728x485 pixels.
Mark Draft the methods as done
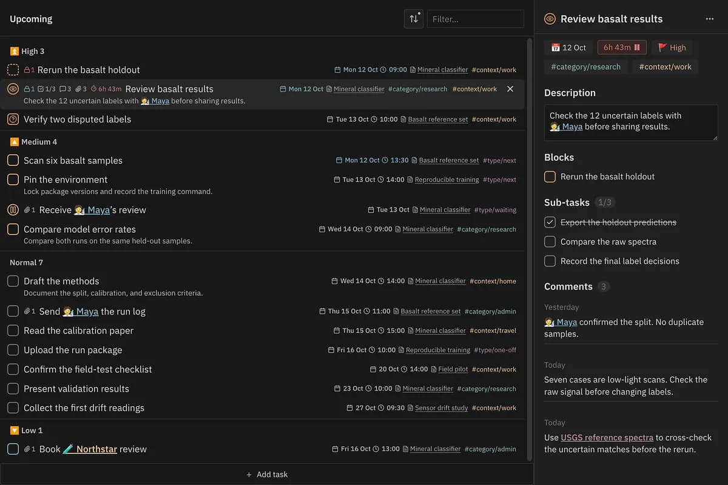point(13,281)
